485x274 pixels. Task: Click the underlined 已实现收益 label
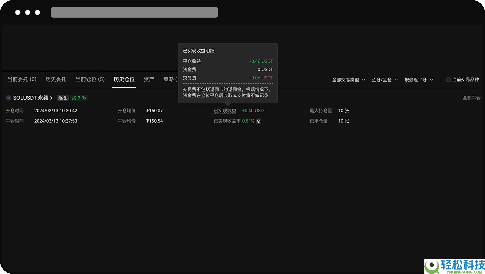(x=225, y=111)
